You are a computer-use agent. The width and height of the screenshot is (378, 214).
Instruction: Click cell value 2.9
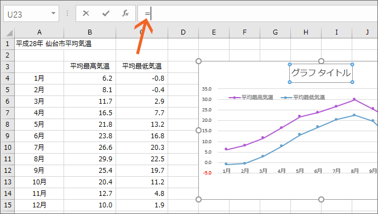tap(142, 101)
